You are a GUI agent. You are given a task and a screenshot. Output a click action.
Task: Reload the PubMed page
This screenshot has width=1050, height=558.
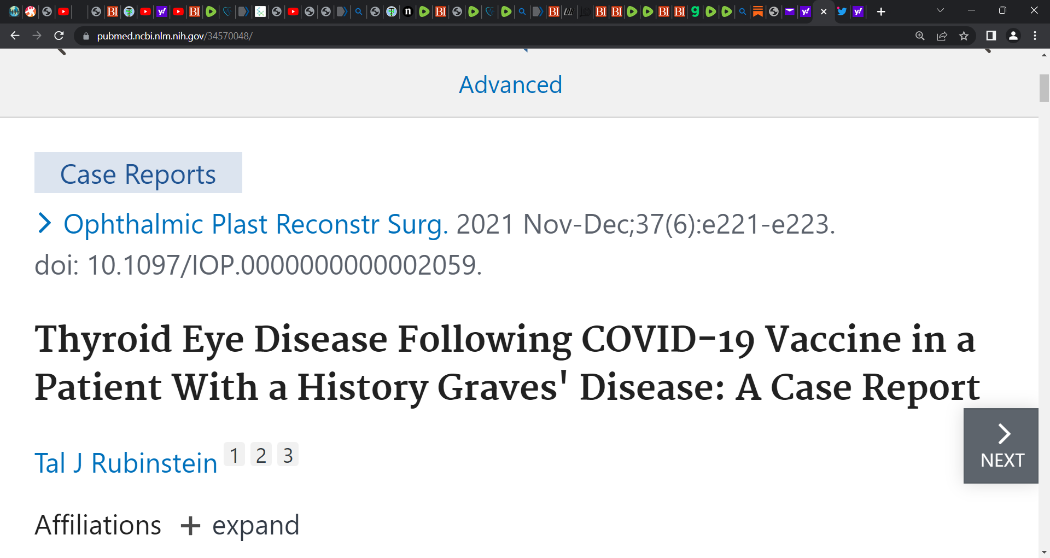59,36
